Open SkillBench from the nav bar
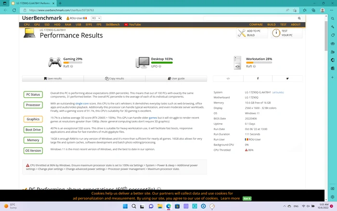This screenshot has height=211, width=337. [113, 25]
